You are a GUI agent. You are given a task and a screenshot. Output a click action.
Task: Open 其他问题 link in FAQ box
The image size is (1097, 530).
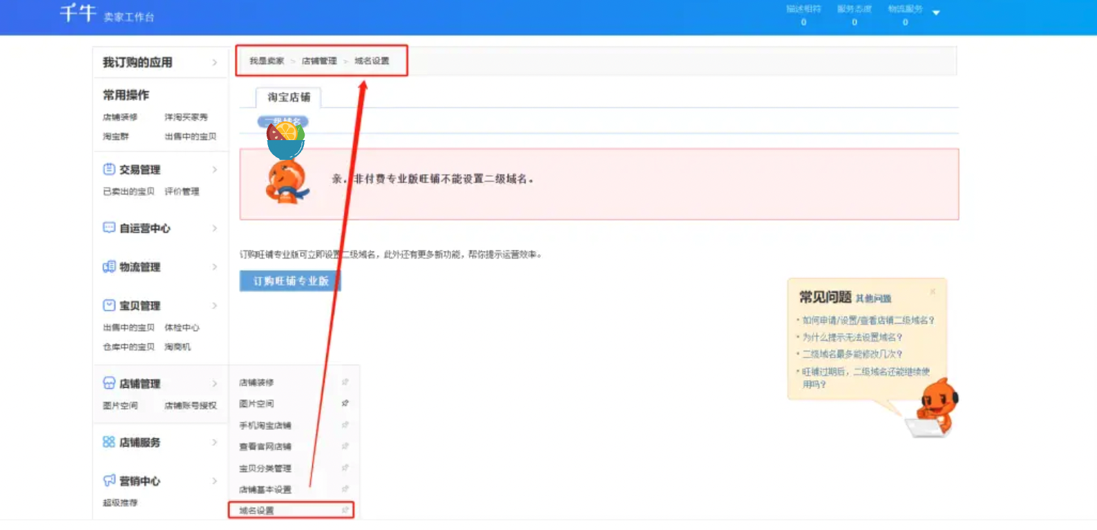(x=873, y=298)
